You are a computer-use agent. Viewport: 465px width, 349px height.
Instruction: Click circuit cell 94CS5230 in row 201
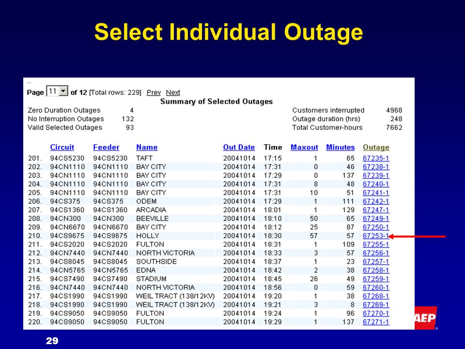coord(67,158)
